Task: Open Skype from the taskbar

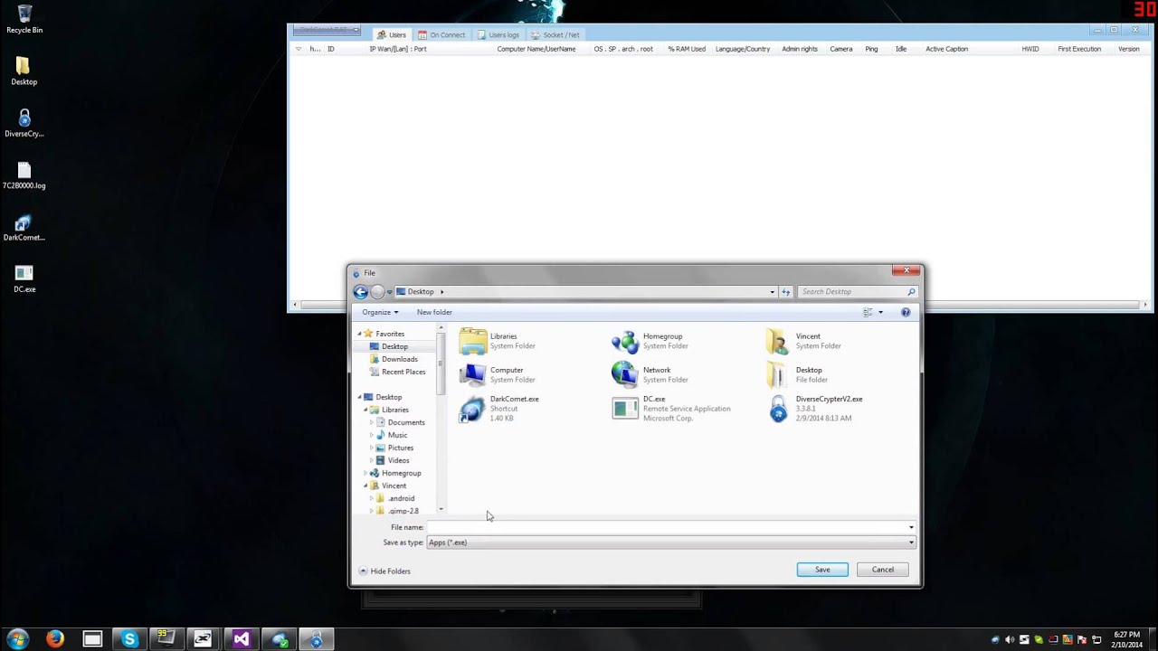Action: coord(129,639)
